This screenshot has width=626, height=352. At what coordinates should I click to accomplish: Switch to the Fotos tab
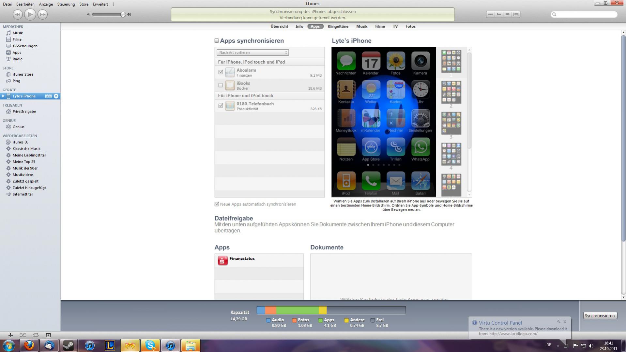click(410, 26)
